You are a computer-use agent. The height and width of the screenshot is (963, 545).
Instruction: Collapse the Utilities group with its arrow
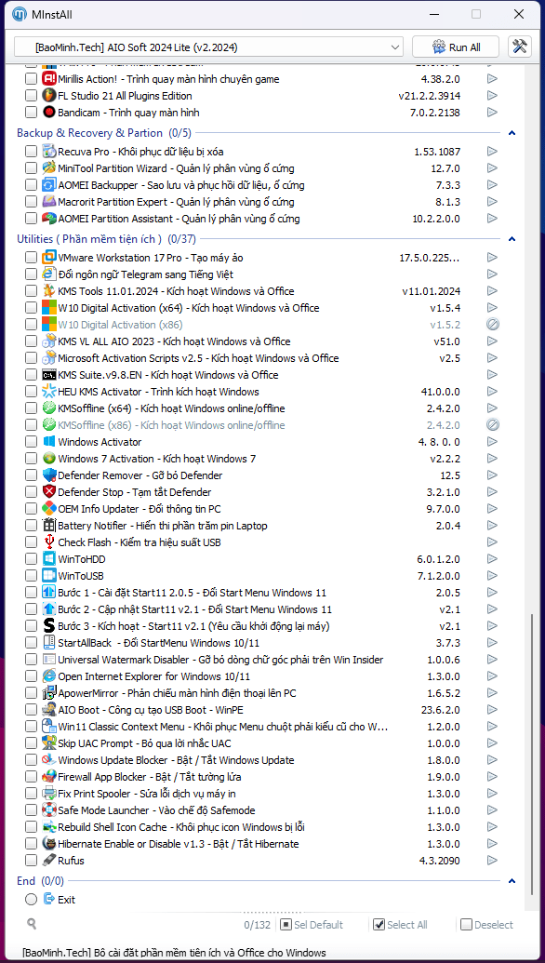(512, 239)
